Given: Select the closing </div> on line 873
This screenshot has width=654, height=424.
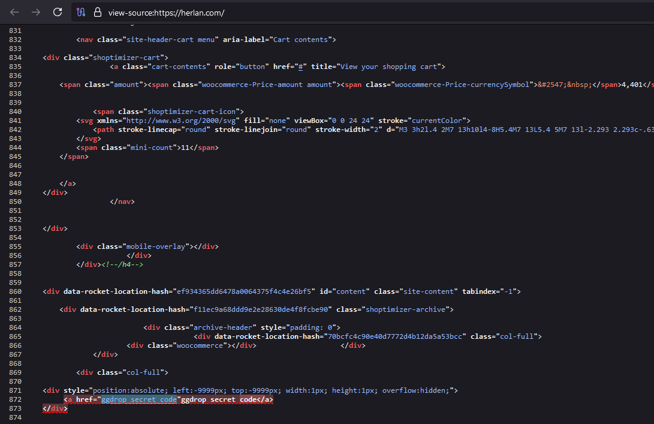Looking at the screenshot, I should pyautogui.click(x=55, y=408).
